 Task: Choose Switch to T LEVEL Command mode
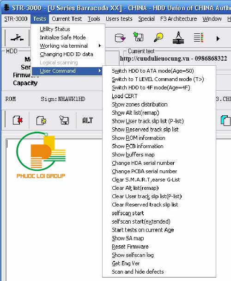[159, 79]
